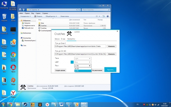Open the Yandex desktop shortcut
Screen dimensions: 171x107
[x=13, y=94]
